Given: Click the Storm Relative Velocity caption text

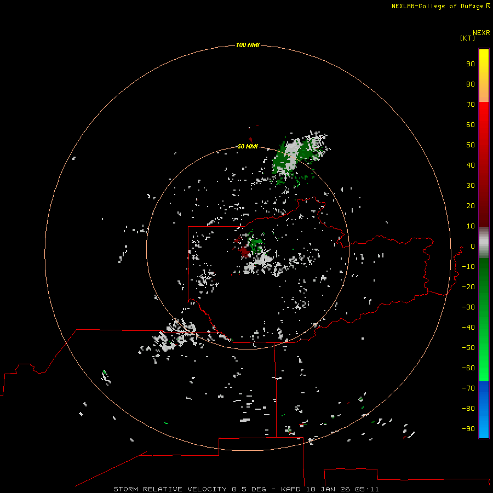Looking at the screenshot, I should [x=246, y=489].
